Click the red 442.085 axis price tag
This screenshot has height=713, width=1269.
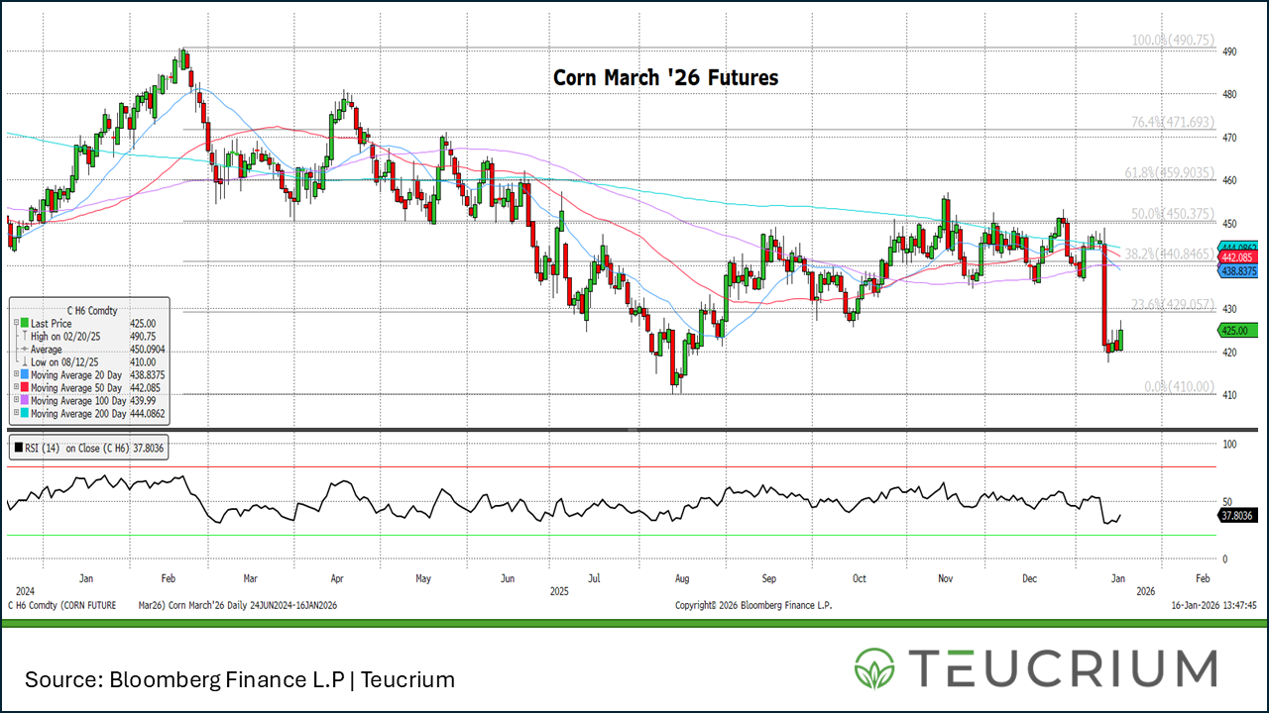(x=1238, y=257)
